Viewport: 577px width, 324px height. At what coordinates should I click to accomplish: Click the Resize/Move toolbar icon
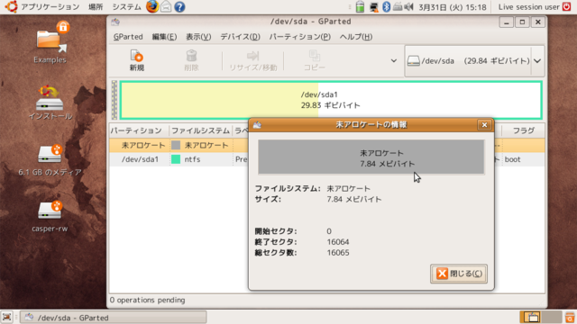click(x=252, y=60)
